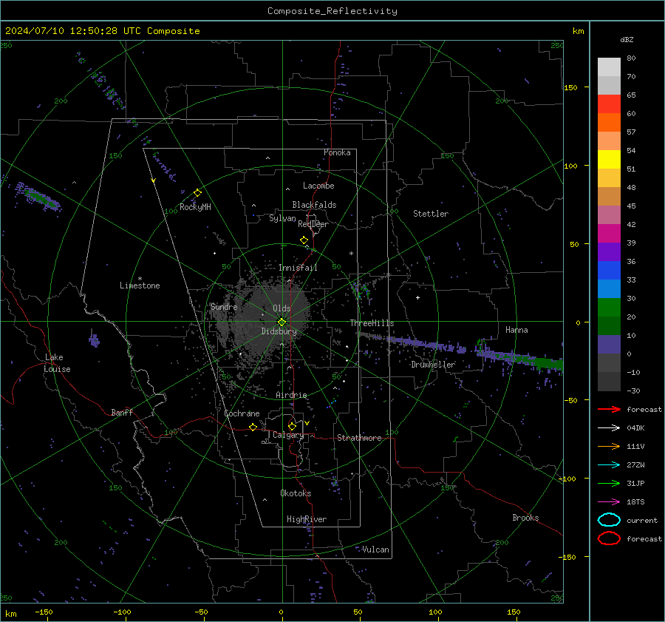Click the cyan current ellipse legend icon
Viewport: 665px width, 622px height.
pos(609,520)
